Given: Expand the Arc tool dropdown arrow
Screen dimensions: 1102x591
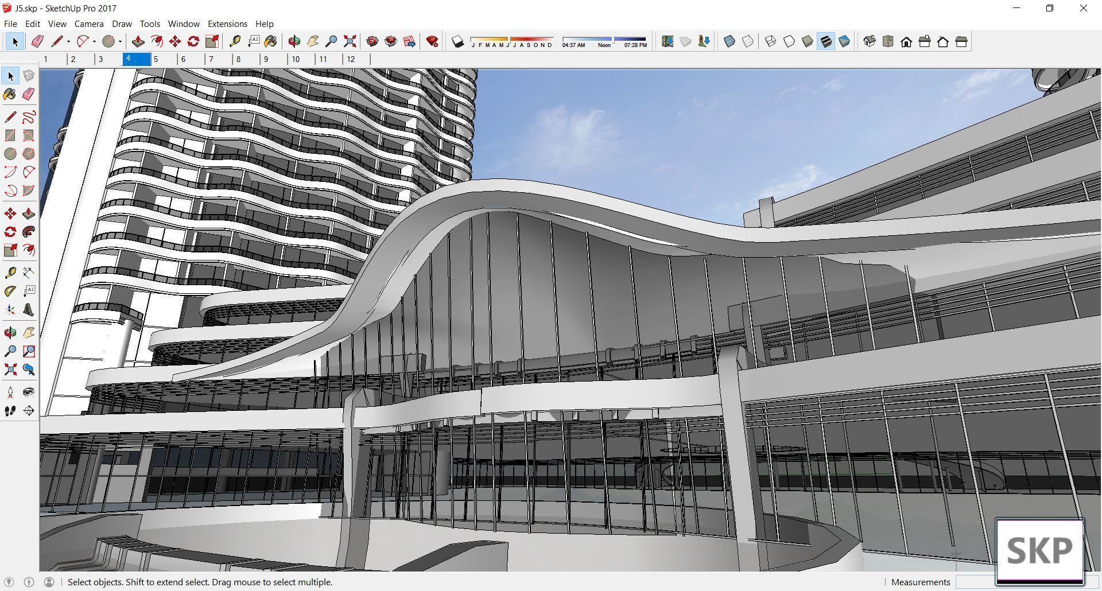Looking at the screenshot, I should point(94,41).
